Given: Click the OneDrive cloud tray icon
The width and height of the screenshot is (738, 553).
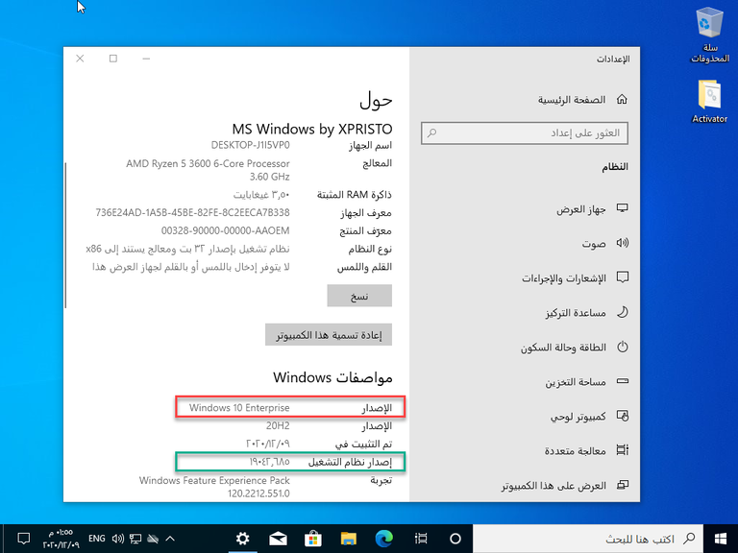Looking at the screenshot, I should 153,539.
